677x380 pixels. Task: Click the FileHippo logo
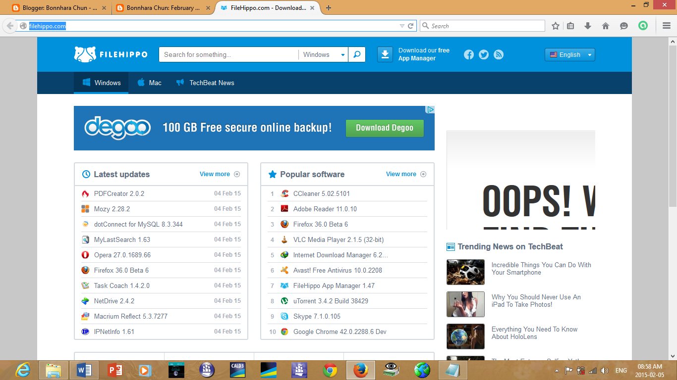pos(111,54)
